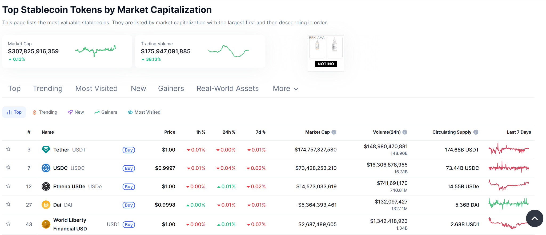Click the Dai coin logo icon
The height and width of the screenshot is (235, 546).
[x=46, y=205]
